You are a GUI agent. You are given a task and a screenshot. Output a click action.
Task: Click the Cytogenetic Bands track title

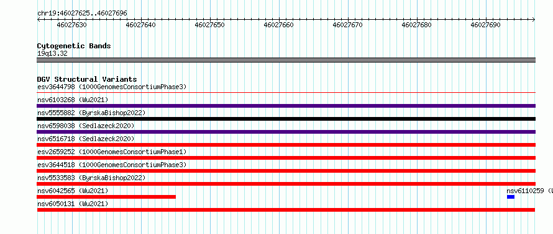(x=74, y=46)
